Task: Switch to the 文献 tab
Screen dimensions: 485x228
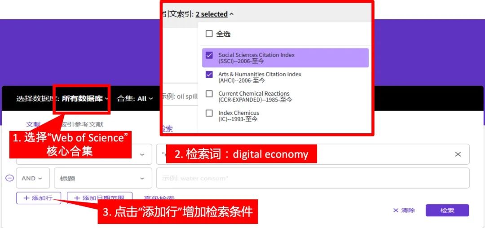Action: 33,124
